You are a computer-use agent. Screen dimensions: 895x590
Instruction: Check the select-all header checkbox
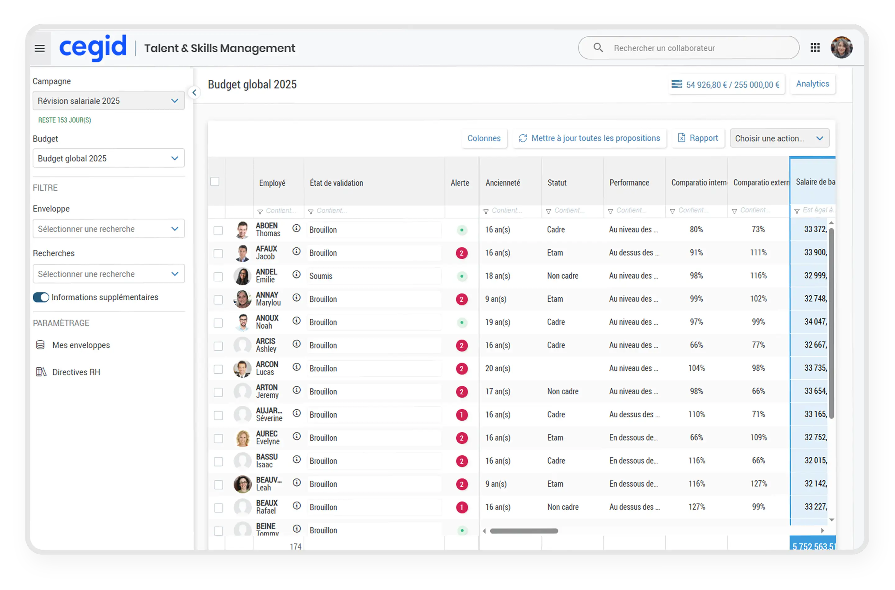pyautogui.click(x=215, y=182)
